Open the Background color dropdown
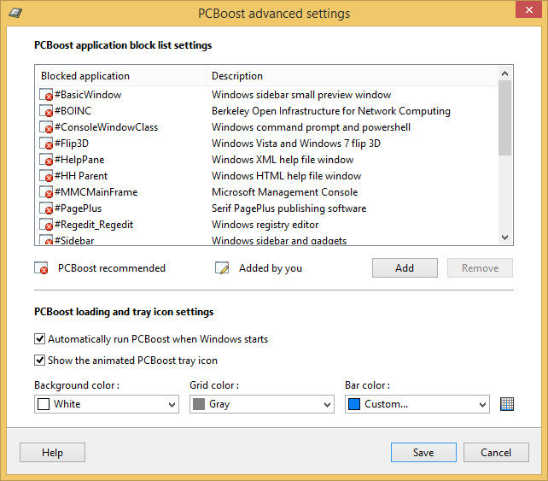The height and width of the screenshot is (481, 548). 107,404
